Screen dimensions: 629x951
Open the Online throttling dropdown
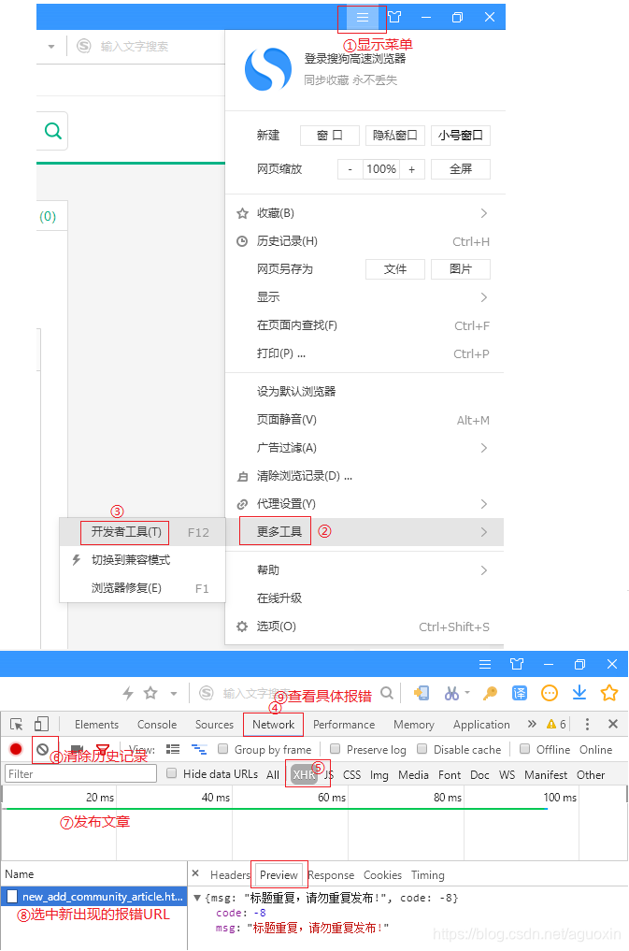tap(595, 750)
